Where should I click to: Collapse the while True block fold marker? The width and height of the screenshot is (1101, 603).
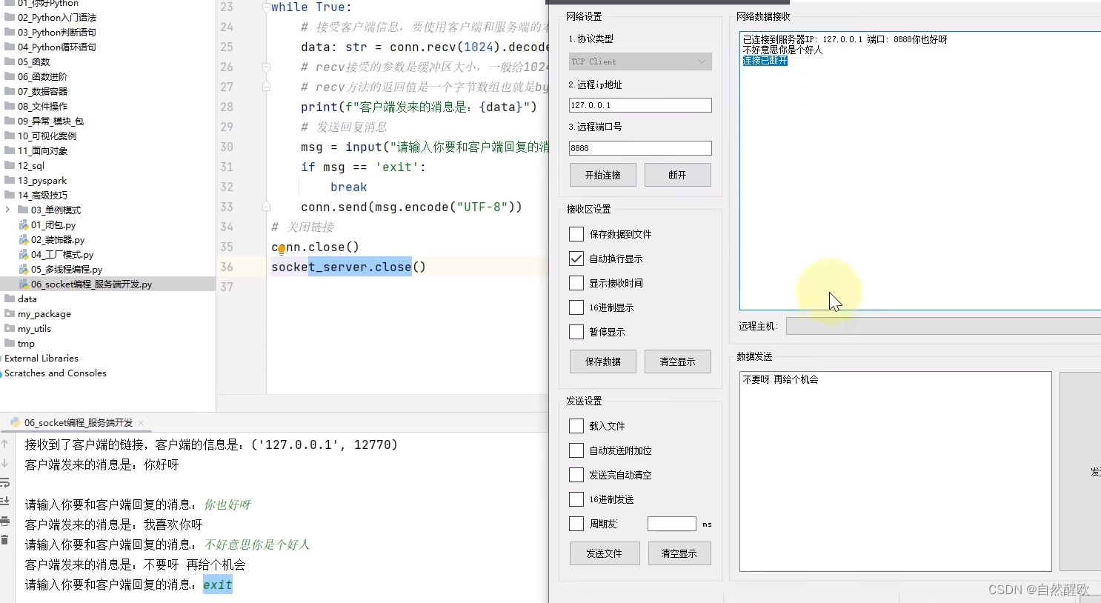pyautogui.click(x=266, y=7)
